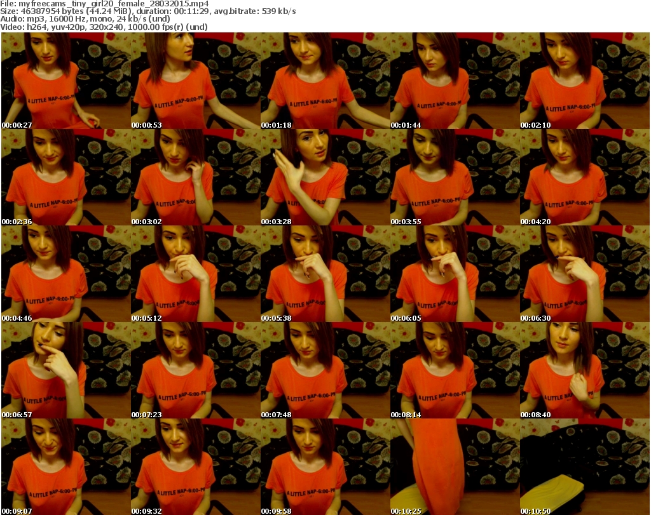Click the Video h264 info line
Screen dimensions: 651x515
[104, 27]
